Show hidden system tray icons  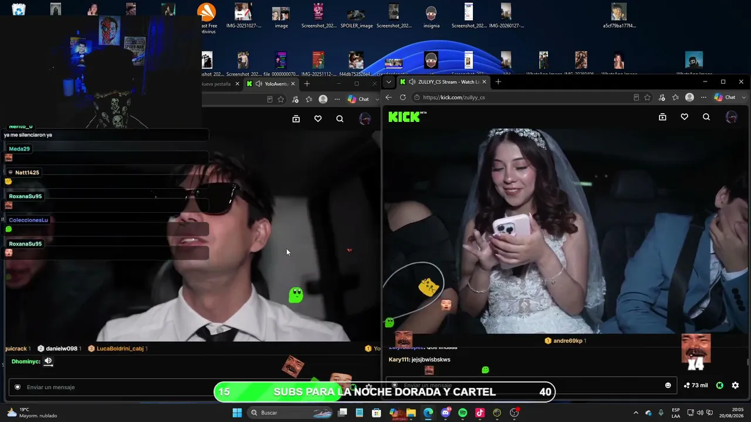(636, 413)
